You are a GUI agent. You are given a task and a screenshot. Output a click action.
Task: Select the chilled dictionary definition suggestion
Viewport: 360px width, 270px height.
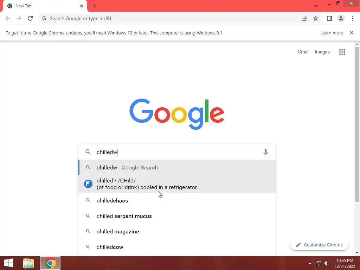click(x=177, y=184)
